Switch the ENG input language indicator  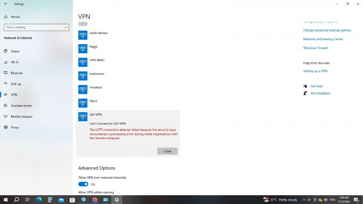pos(333,200)
